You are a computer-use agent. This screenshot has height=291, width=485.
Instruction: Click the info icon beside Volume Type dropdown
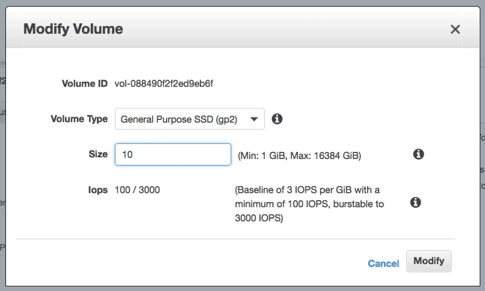277,119
